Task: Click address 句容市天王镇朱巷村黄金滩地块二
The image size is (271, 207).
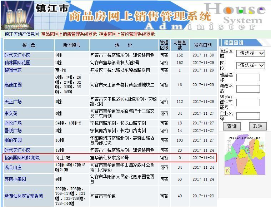Action: pos(122,85)
